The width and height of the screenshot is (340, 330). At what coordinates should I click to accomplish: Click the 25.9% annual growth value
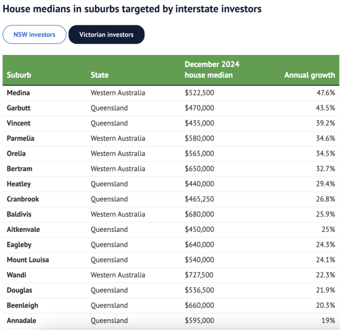coord(326,214)
